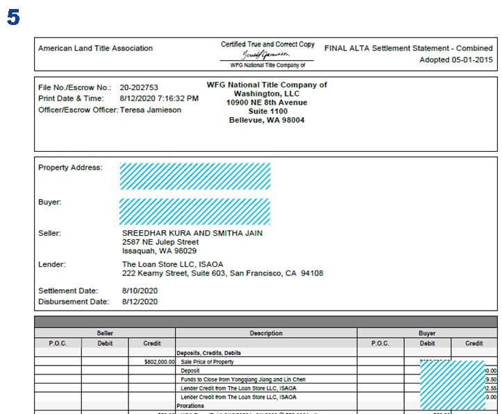The width and height of the screenshot is (502, 414).
Task: Select the Settlement Date value 8/10/2020
Action: [140, 291]
